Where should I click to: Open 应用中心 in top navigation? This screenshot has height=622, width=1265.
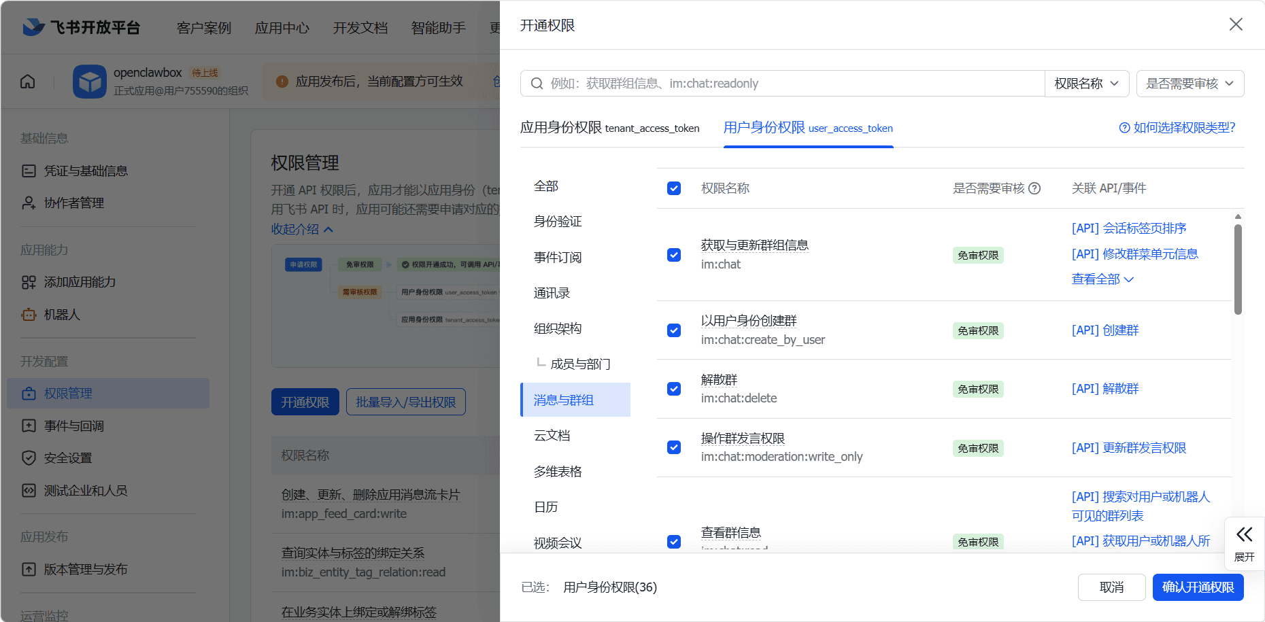[x=282, y=28]
